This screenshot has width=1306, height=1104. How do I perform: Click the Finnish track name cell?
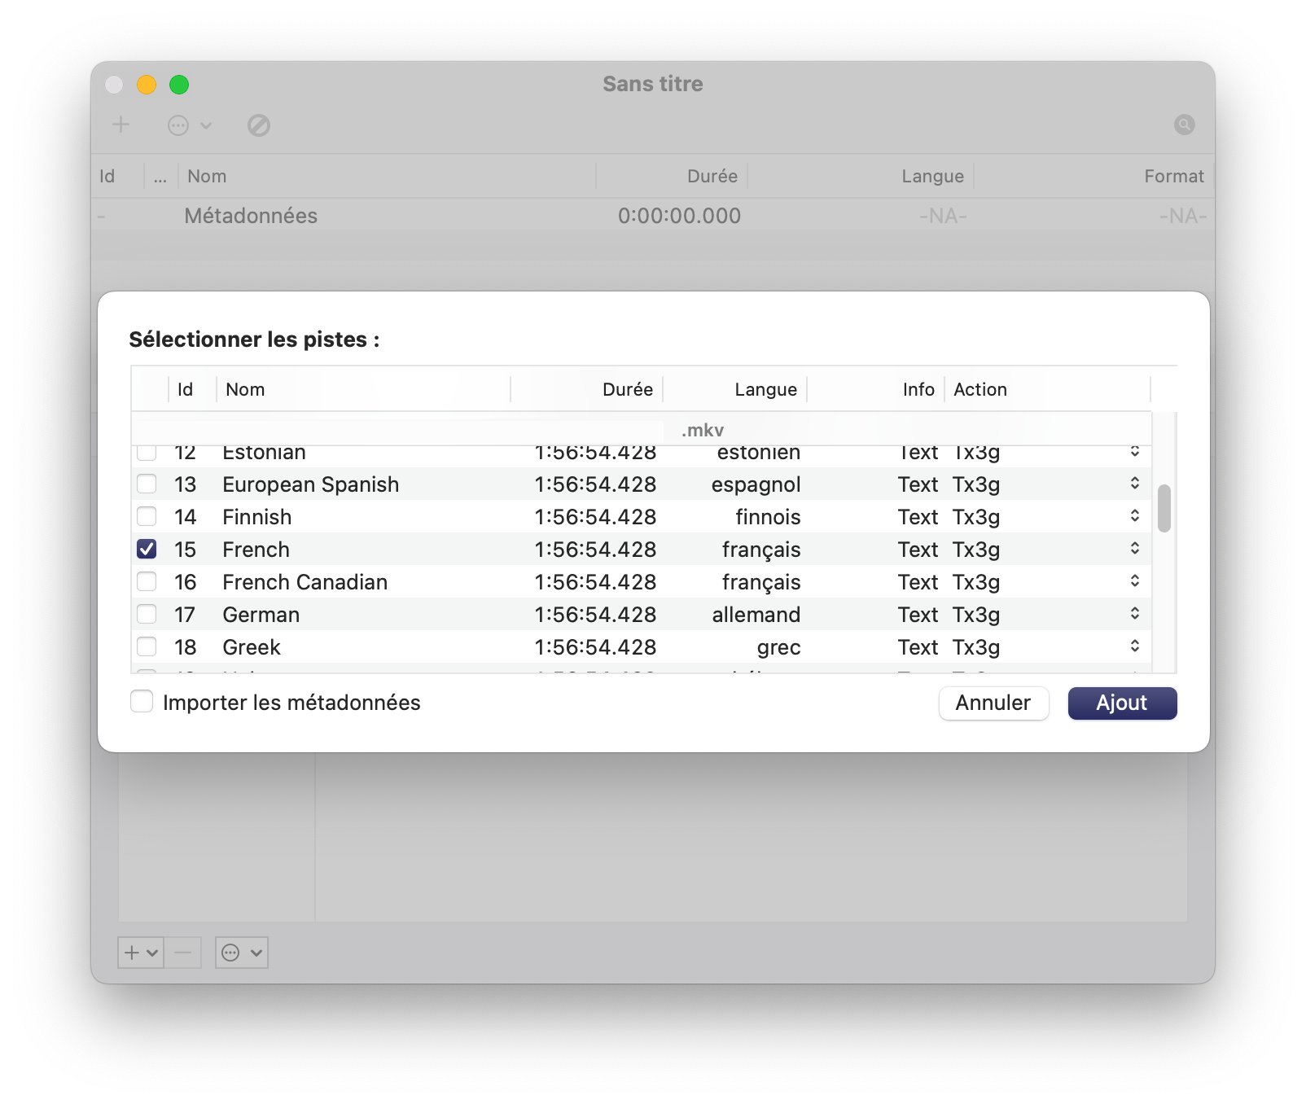click(257, 517)
